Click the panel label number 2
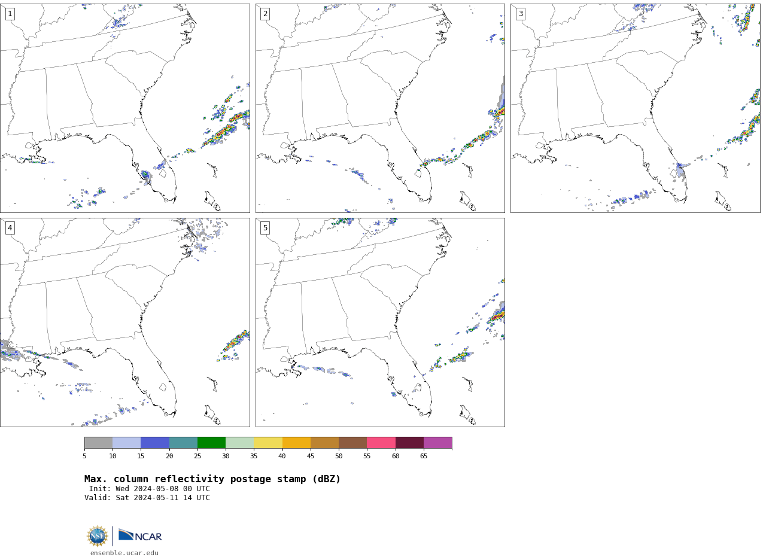The height and width of the screenshot is (560, 766). coord(265,14)
